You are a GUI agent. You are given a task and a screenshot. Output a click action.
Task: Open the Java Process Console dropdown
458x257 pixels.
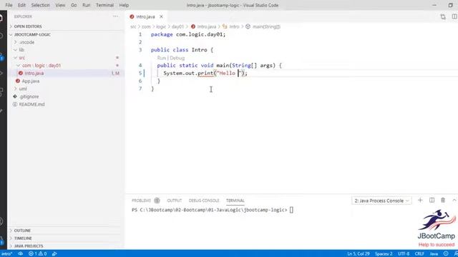[x=381, y=201]
